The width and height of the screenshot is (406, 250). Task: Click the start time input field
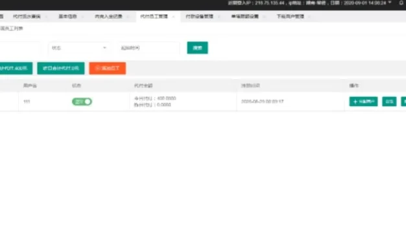click(x=149, y=48)
